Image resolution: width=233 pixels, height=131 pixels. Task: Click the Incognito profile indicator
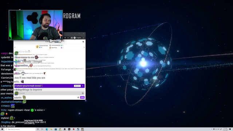[78, 38]
